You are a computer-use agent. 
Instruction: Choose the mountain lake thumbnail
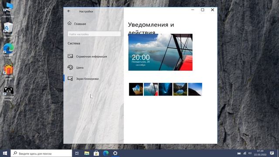(x=180, y=89)
